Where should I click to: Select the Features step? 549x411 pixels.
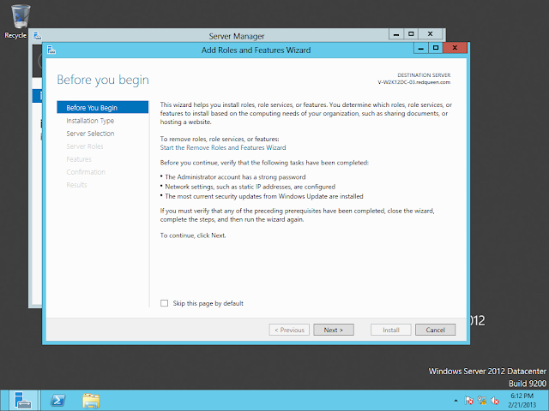point(79,159)
